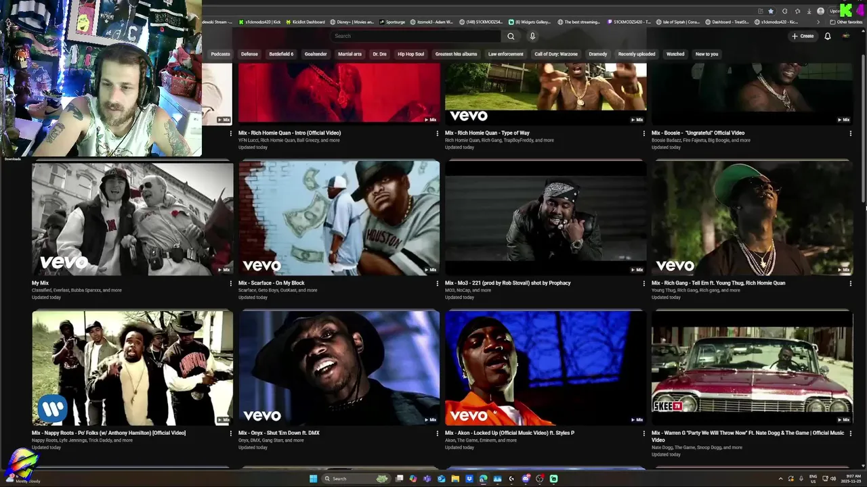This screenshot has height=487, width=867.
Task: Expand the bookmarks bar overflow chevron
Action: tap(818, 22)
